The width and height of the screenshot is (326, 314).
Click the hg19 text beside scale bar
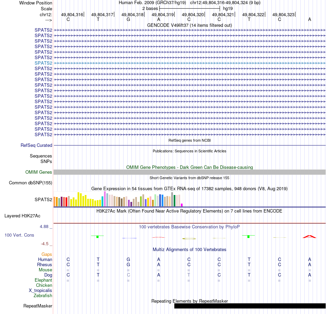pos(228,9)
